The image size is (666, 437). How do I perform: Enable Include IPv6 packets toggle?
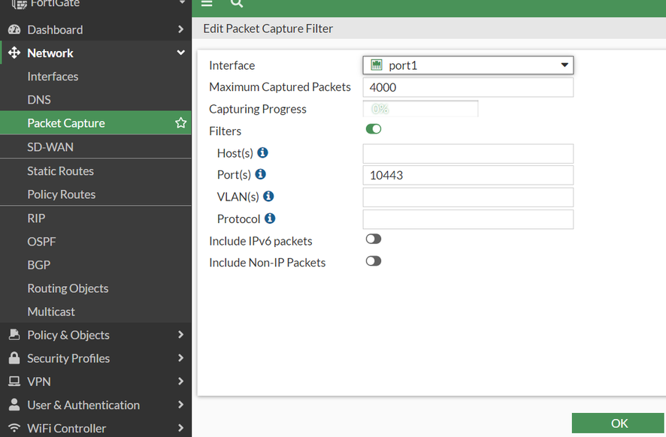point(374,240)
